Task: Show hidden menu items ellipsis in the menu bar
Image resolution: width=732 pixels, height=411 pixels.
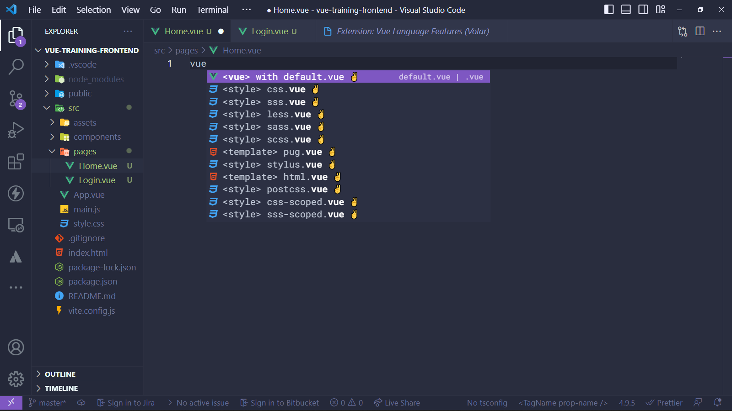Action: pos(247,10)
